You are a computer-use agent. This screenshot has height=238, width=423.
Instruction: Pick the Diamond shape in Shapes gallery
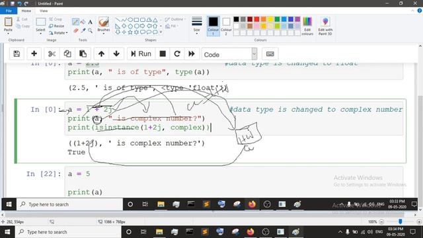click(124, 26)
